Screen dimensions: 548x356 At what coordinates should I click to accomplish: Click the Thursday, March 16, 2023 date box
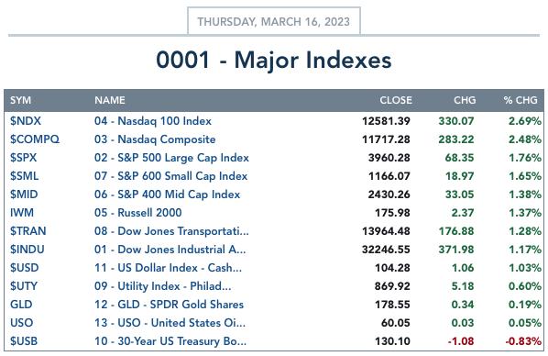tap(274, 21)
